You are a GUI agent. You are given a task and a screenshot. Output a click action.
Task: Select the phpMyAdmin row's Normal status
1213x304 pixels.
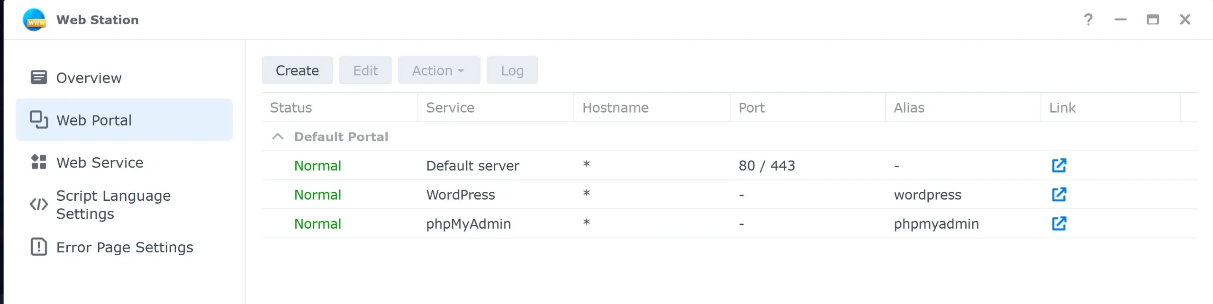[x=317, y=224]
